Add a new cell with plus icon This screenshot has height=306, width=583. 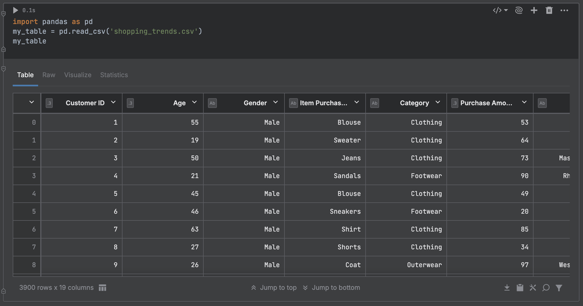coord(534,10)
